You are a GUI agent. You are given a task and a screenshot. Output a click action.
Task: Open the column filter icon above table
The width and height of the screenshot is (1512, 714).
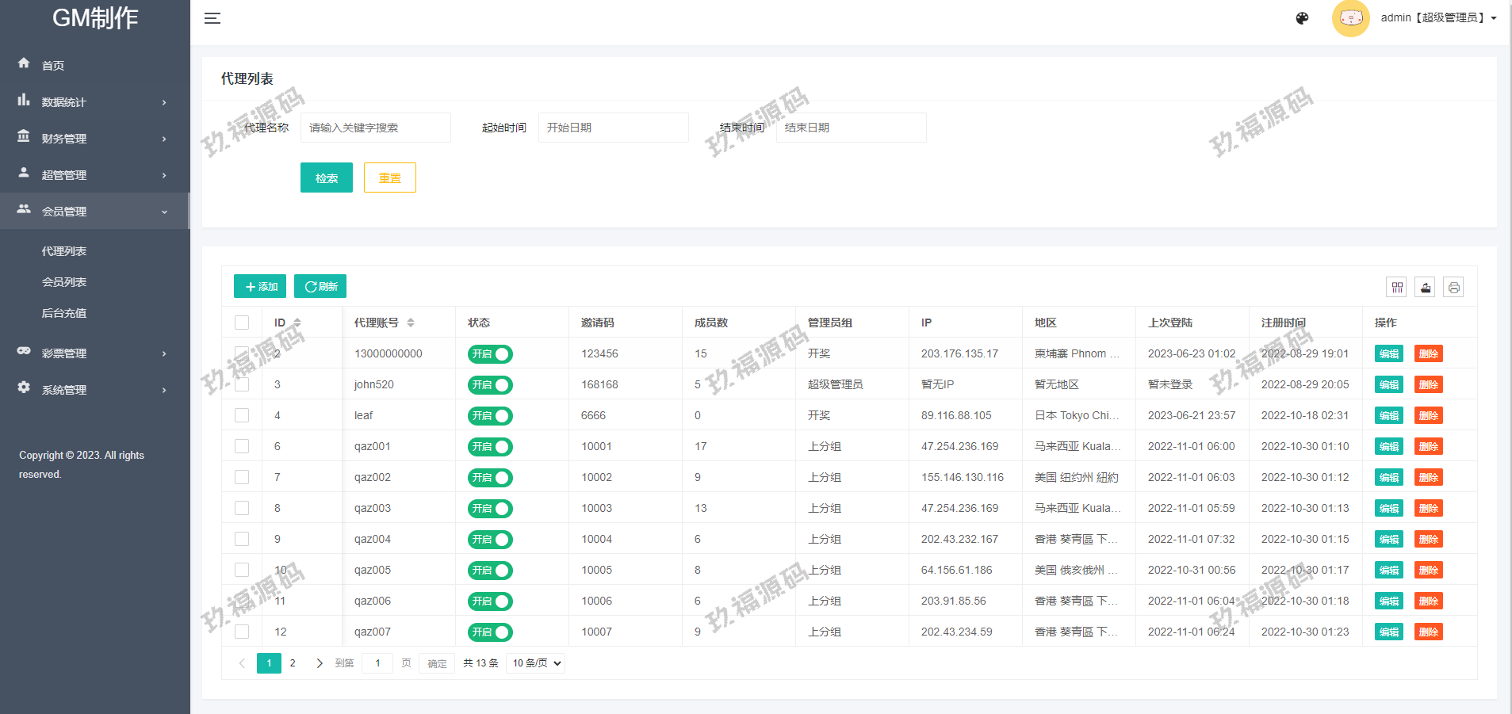[x=1397, y=288]
